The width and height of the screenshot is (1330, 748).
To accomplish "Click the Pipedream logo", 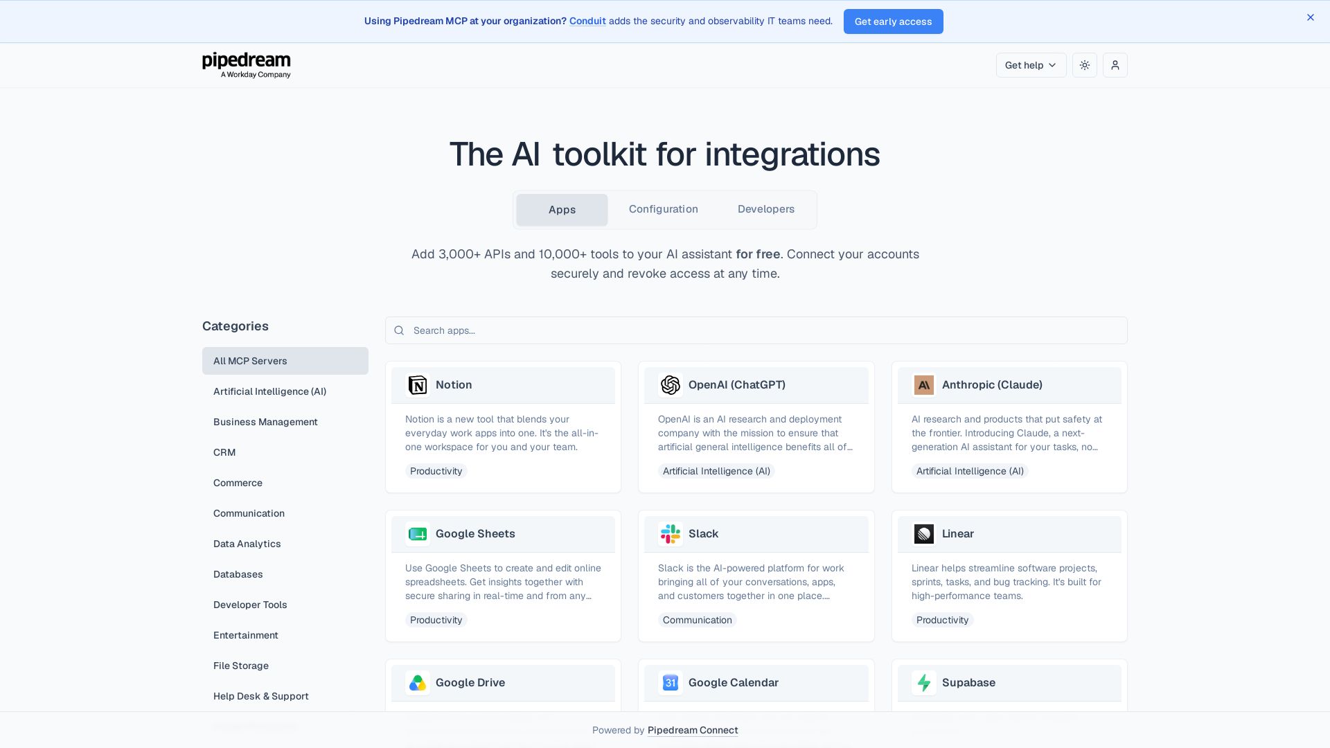I will coord(247,65).
